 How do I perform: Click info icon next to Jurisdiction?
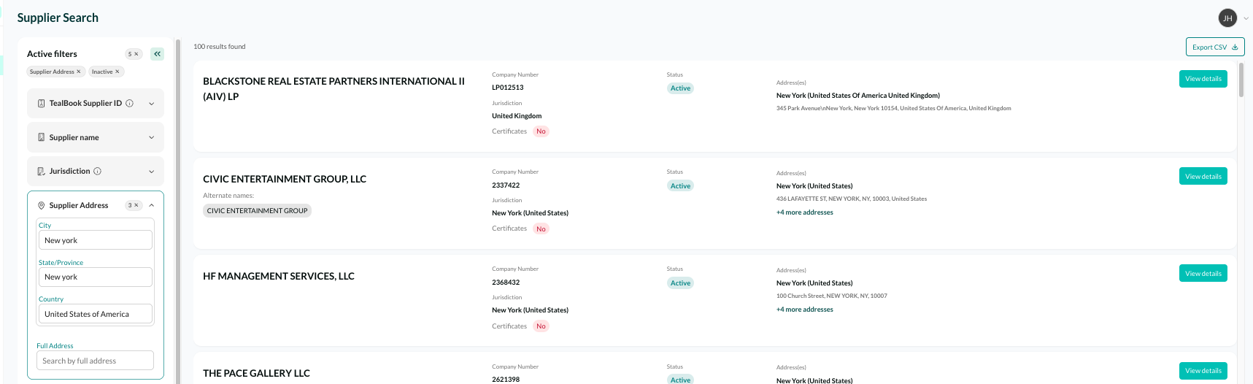pyautogui.click(x=98, y=172)
